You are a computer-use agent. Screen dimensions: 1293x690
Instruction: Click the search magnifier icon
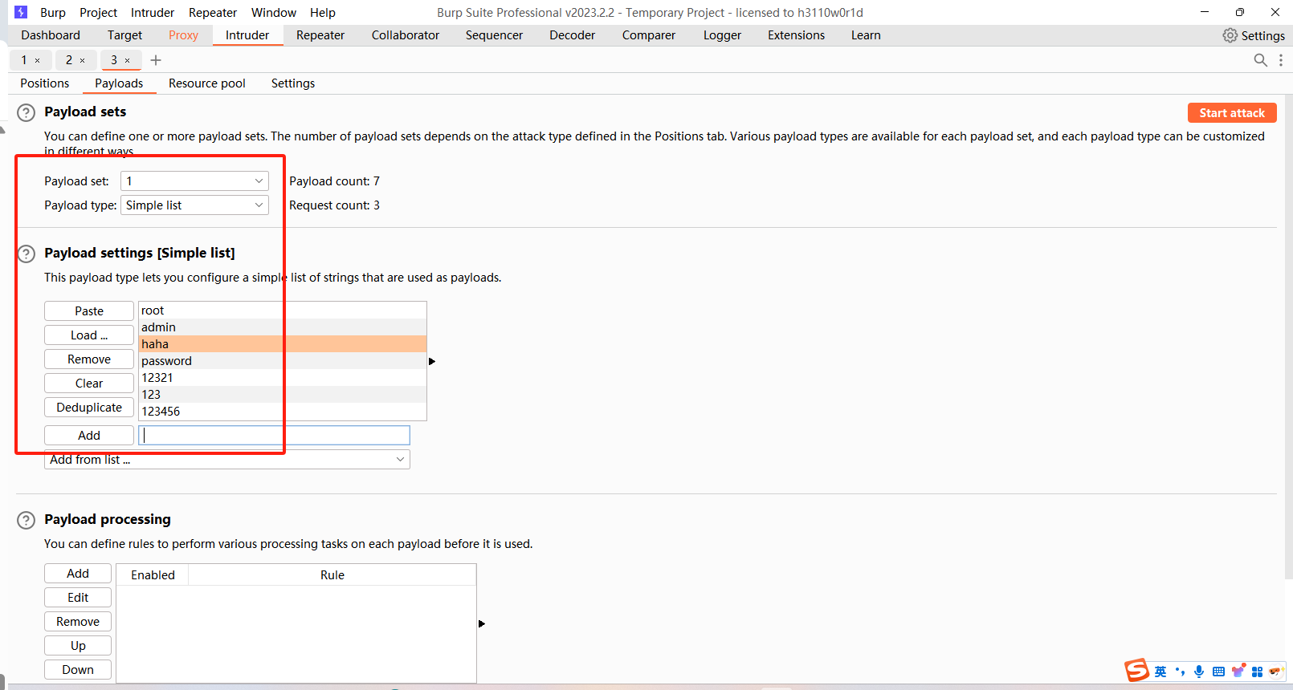[1261, 60]
